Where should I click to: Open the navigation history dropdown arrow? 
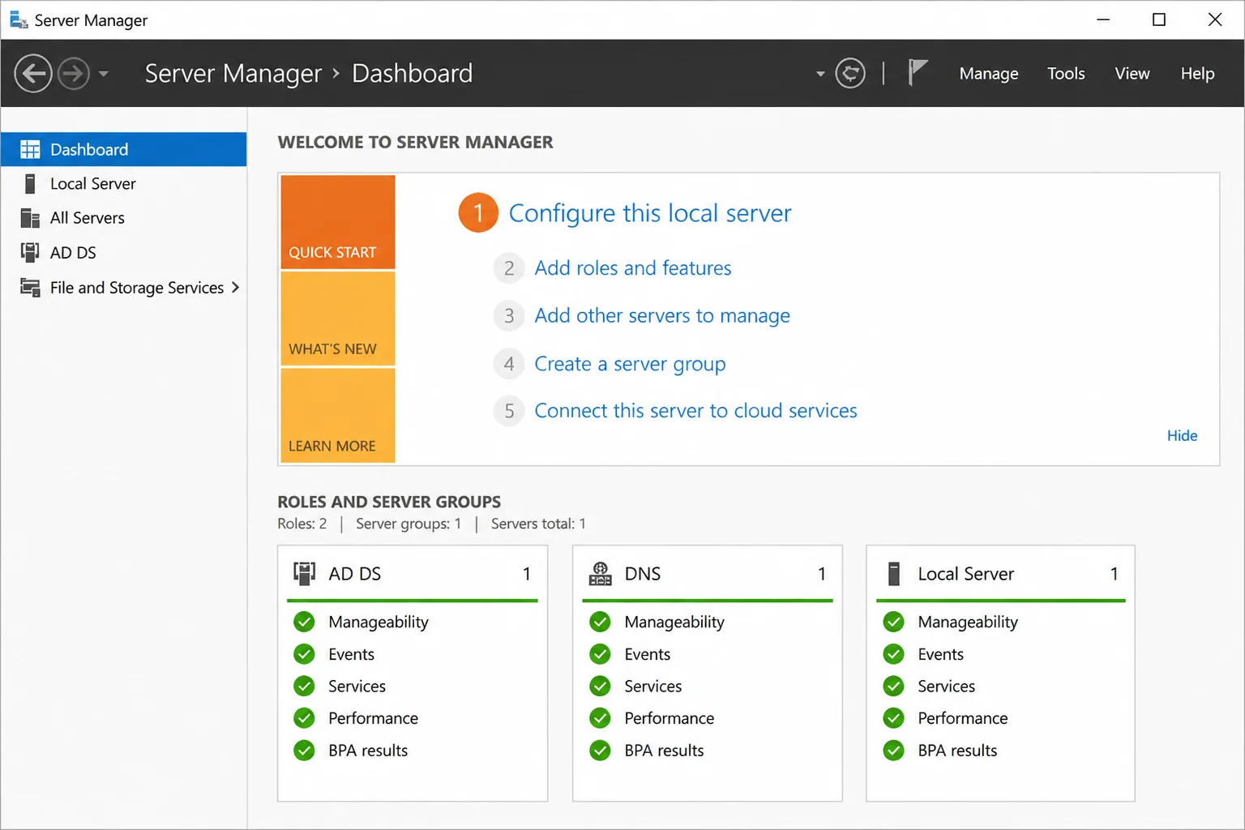click(103, 74)
